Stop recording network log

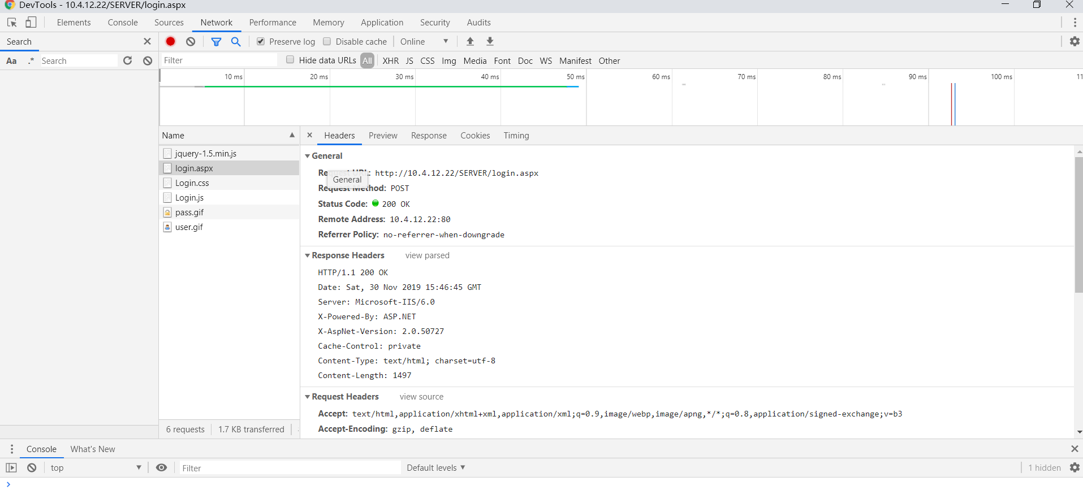click(170, 41)
